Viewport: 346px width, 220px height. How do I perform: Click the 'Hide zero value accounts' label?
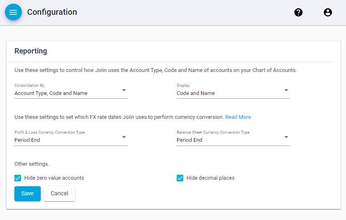54,178
